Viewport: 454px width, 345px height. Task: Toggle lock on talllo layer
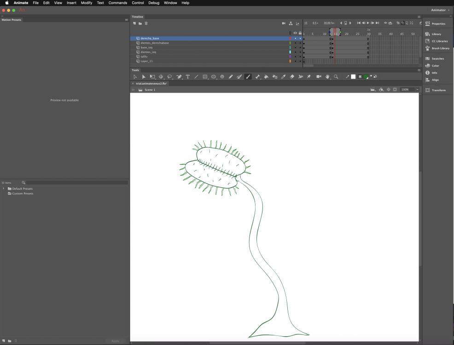tap(300, 57)
